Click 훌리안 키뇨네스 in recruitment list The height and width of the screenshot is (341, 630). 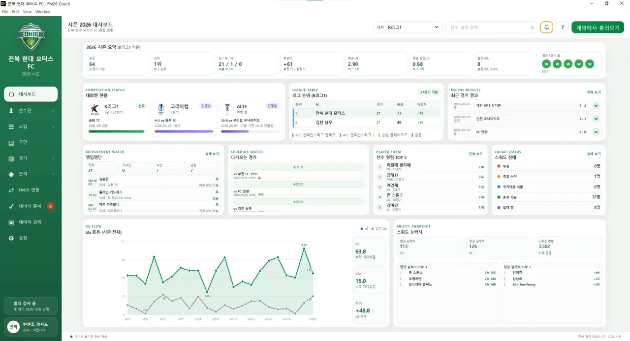[x=153, y=194]
